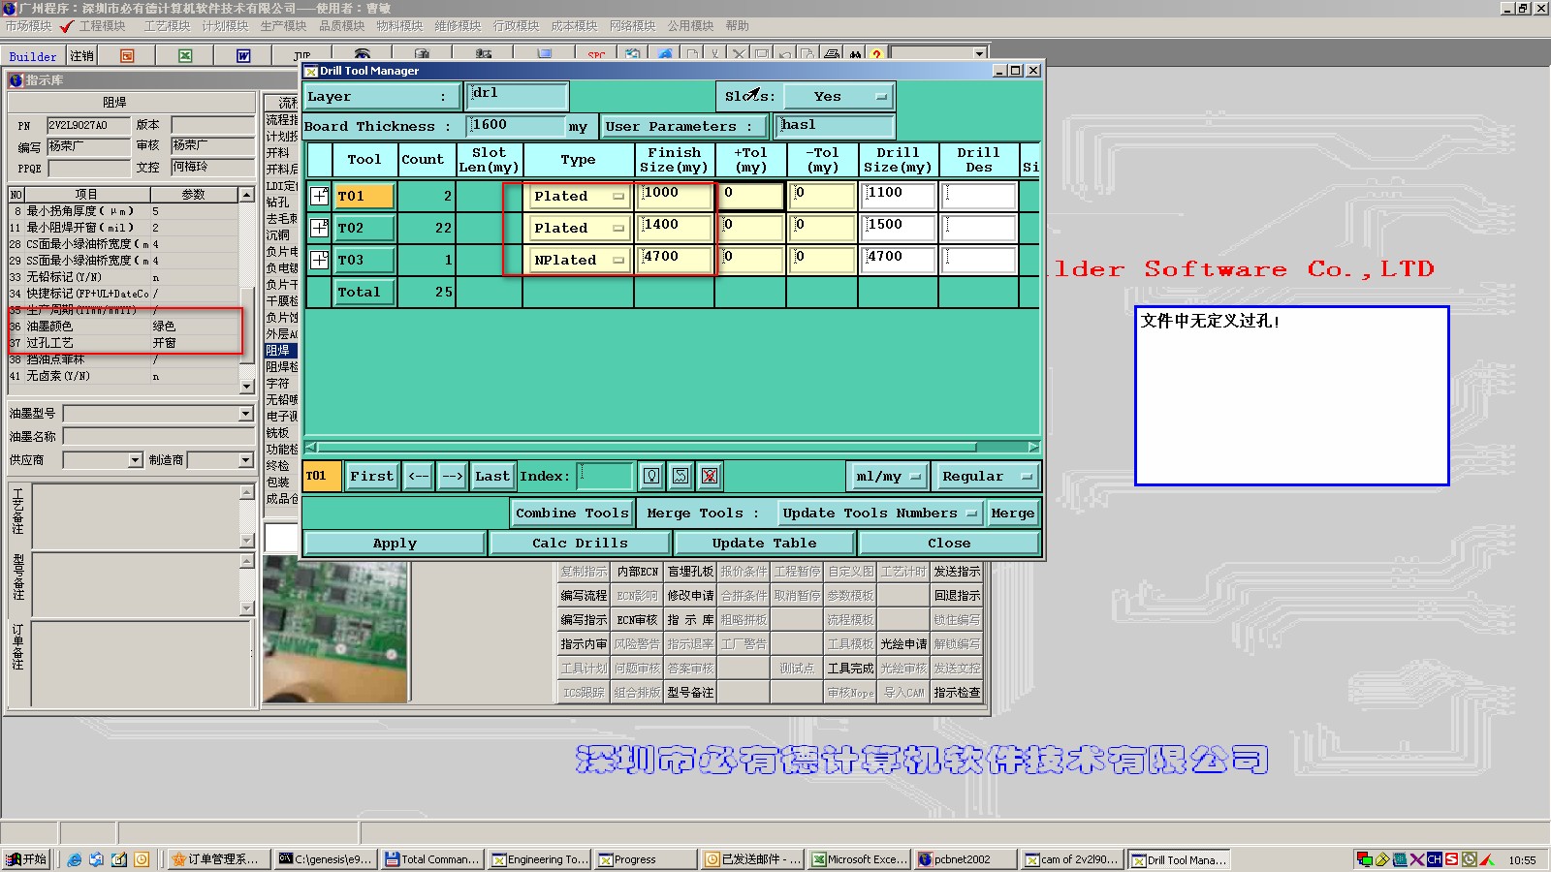This screenshot has width=1551, height=872.
Task: Go to next tool with right arrow
Action: click(x=452, y=476)
